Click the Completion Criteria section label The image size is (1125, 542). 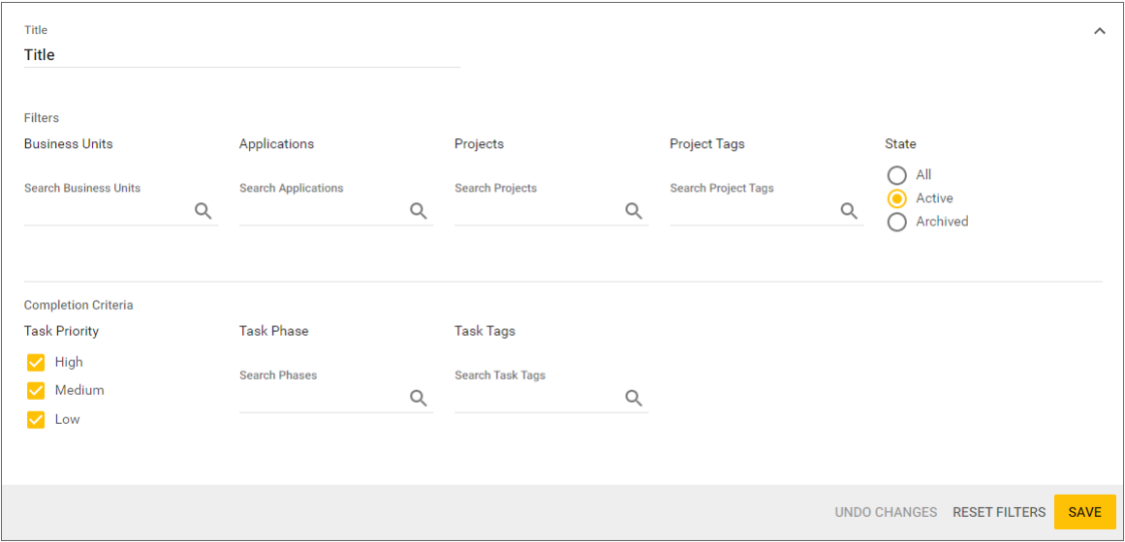[78, 306]
